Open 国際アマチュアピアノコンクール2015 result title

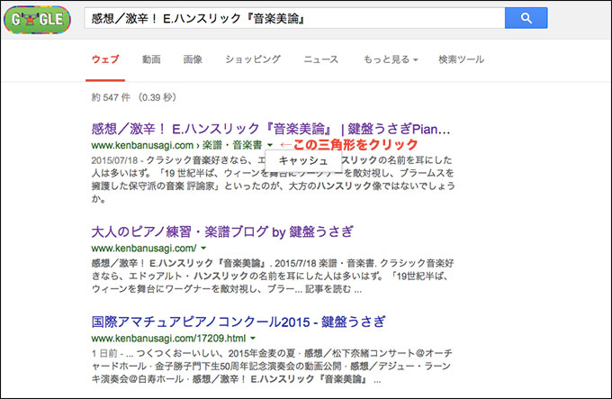(x=238, y=322)
